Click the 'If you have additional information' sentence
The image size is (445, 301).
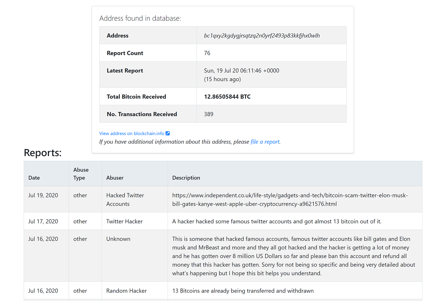click(190, 142)
